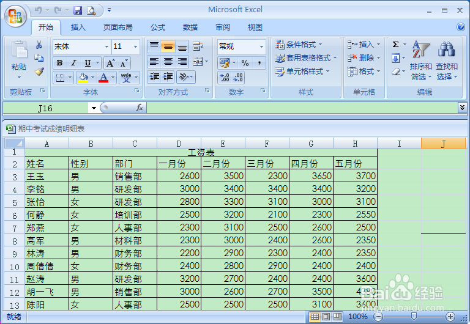Image resolution: width=470 pixels, height=324 pixels.
Task: Open 字体 group dialog launcher
Action: click(137, 90)
